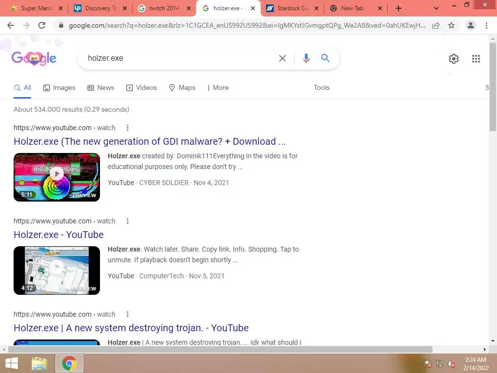Image resolution: width=497 pixels, height=373 pixels.
Task: Open Holzer.exe GDI malware result link
Action: [x=149, y=141]
